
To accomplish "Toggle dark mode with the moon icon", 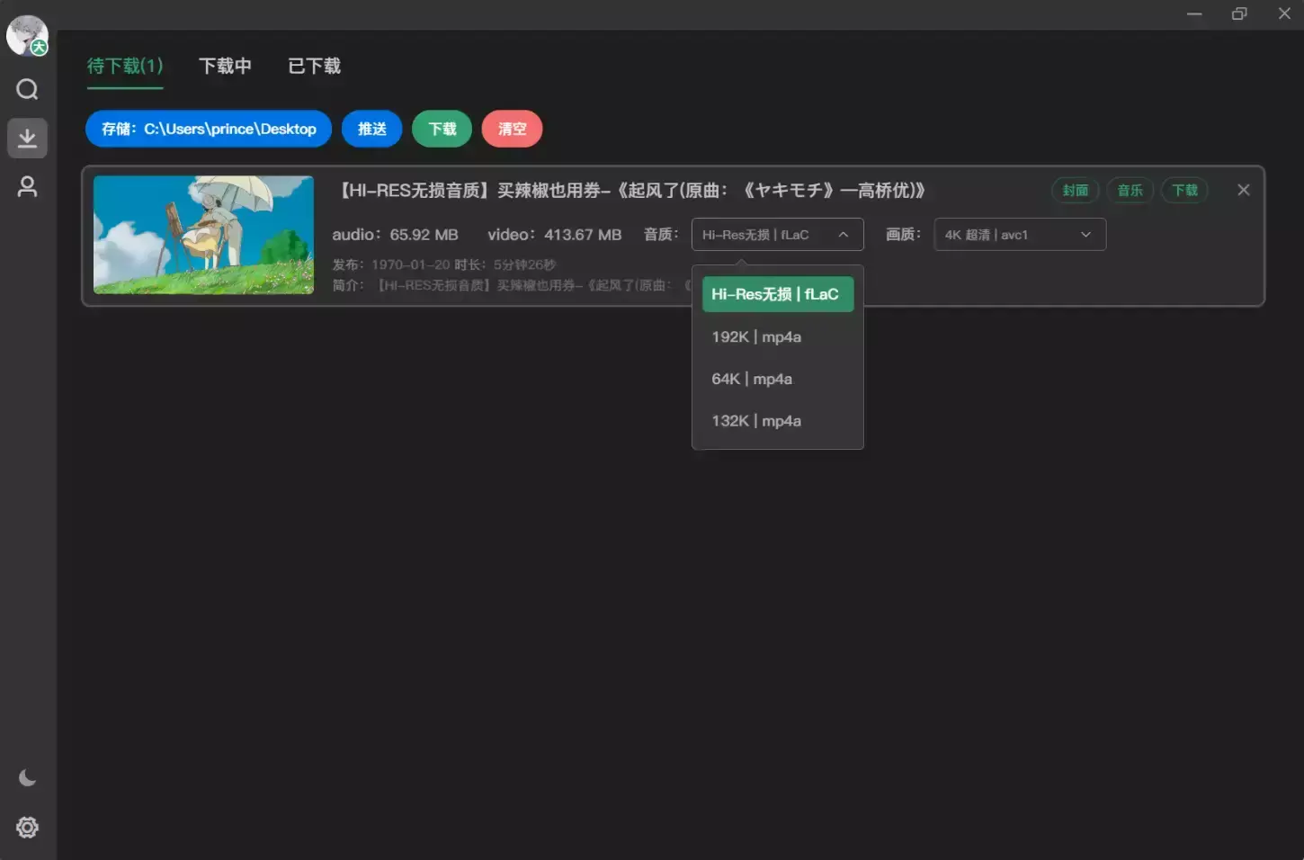I will click(27, 776).
